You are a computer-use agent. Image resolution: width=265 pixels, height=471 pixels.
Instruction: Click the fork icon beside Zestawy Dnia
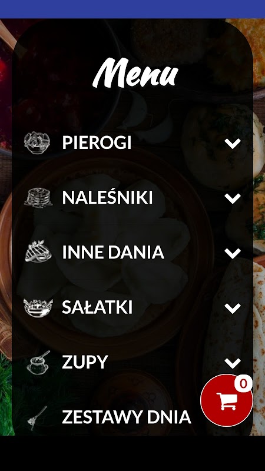tap(37, 417)
